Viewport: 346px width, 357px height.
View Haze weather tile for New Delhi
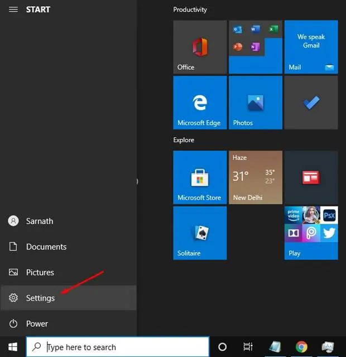[255, 177]
